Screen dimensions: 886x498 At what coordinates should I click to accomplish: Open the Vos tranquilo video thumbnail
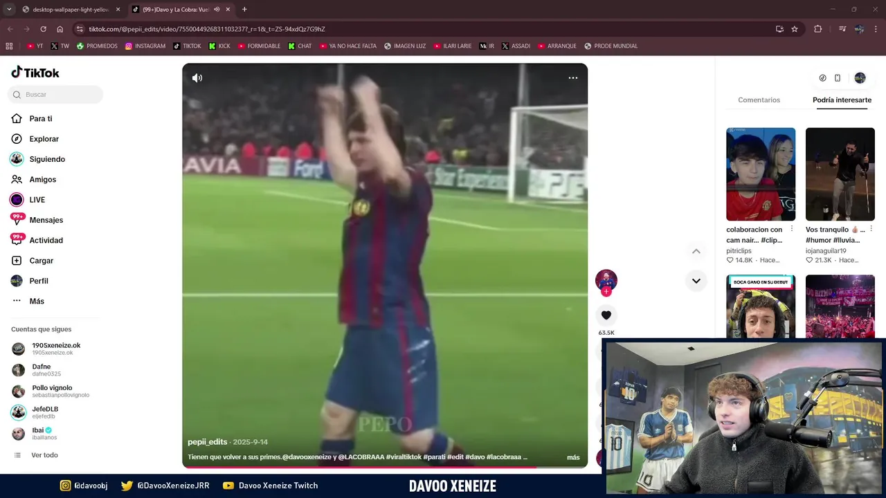840,174
